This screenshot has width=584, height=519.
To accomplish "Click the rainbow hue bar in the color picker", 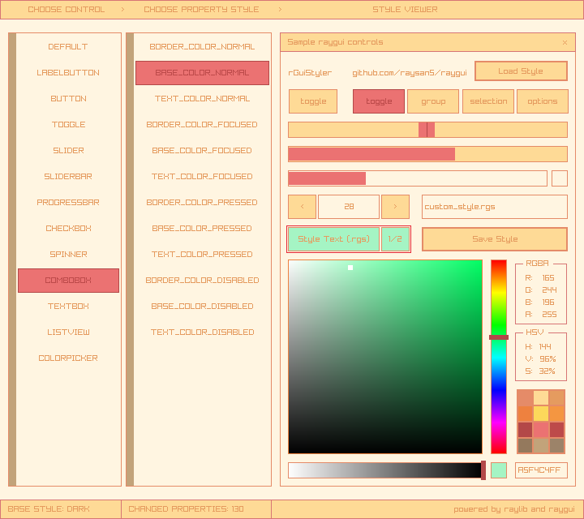I will [x=498, y=357].
